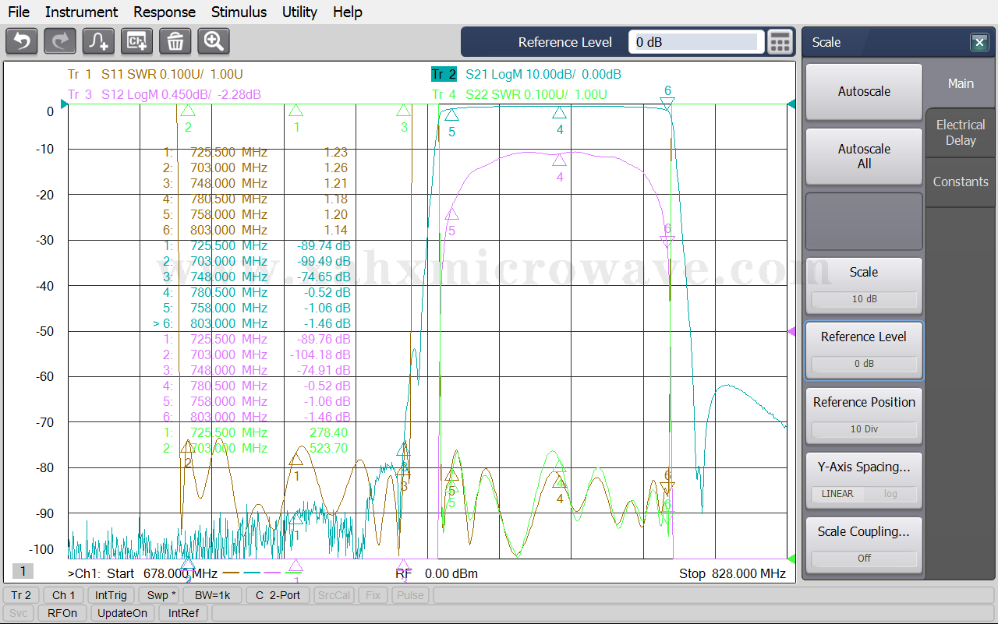
Task: Open the Reference Position setting
Action: pos(864,415)
